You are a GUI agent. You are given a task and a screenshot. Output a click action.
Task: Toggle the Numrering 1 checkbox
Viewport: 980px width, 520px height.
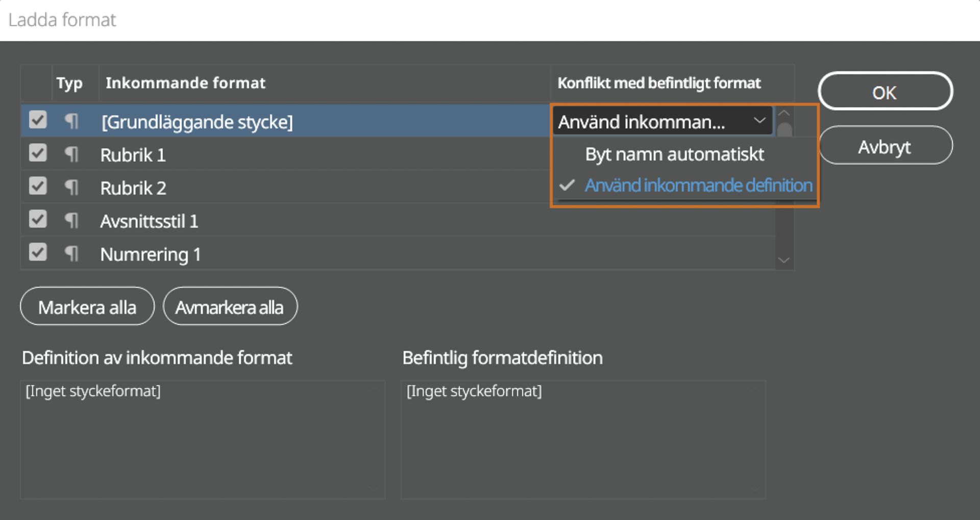[38, 253]
